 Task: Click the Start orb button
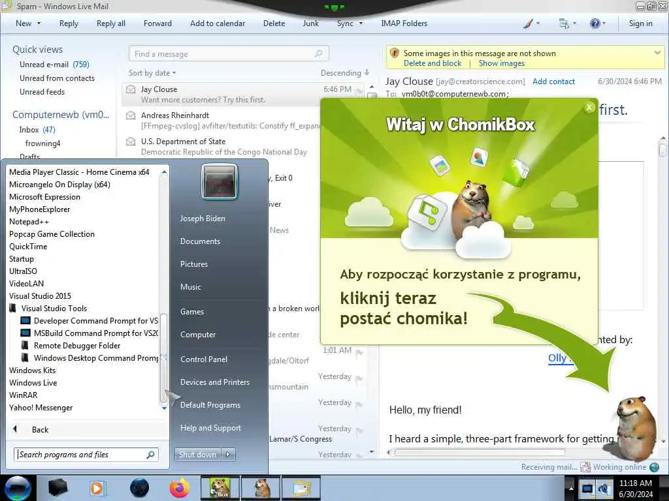[x=18, y=488]
